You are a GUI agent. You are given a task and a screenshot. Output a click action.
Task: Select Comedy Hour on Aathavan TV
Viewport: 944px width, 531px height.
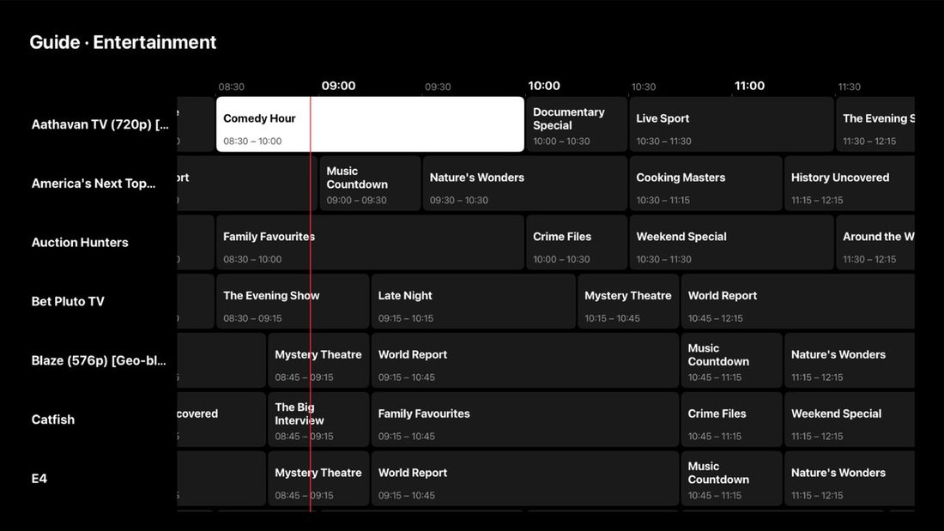point(370,124)
